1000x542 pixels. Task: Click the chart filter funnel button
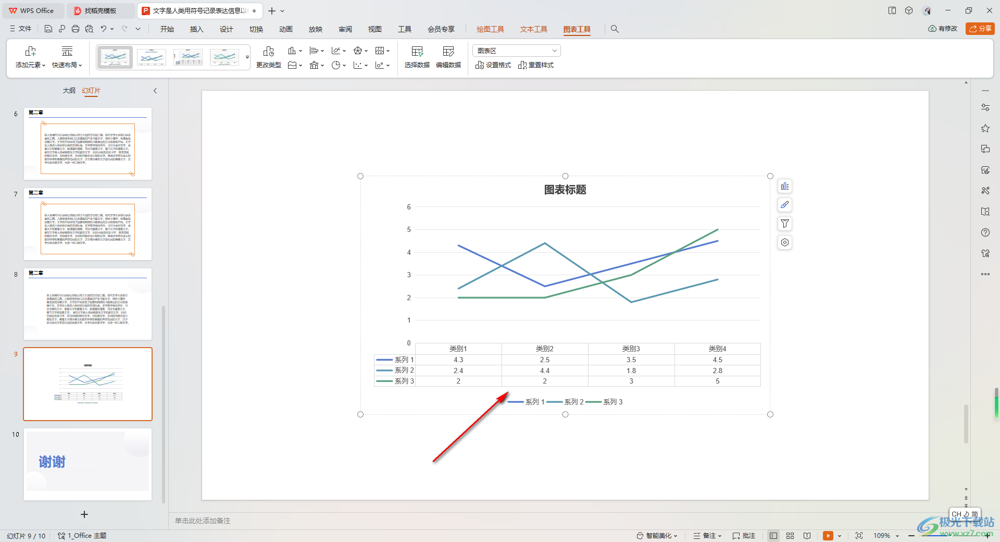tap(785, 224)
